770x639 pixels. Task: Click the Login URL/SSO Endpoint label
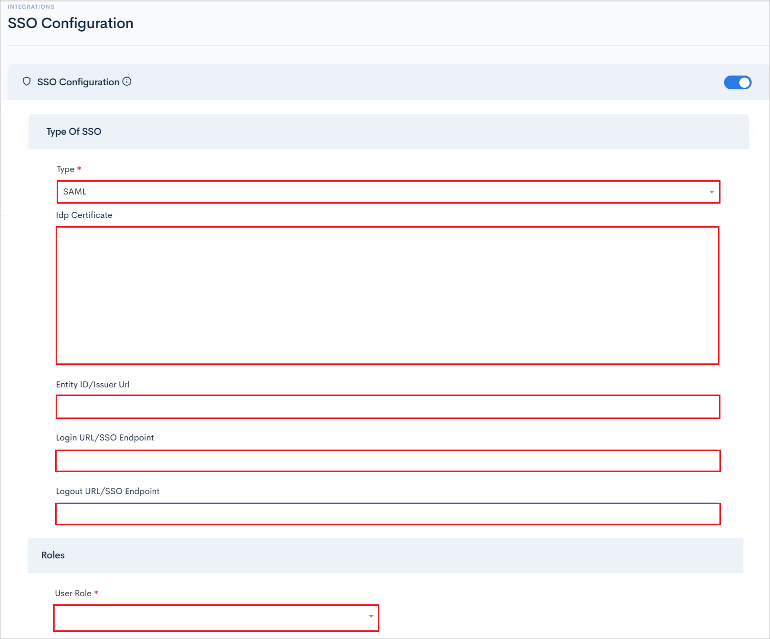(105, 438)
